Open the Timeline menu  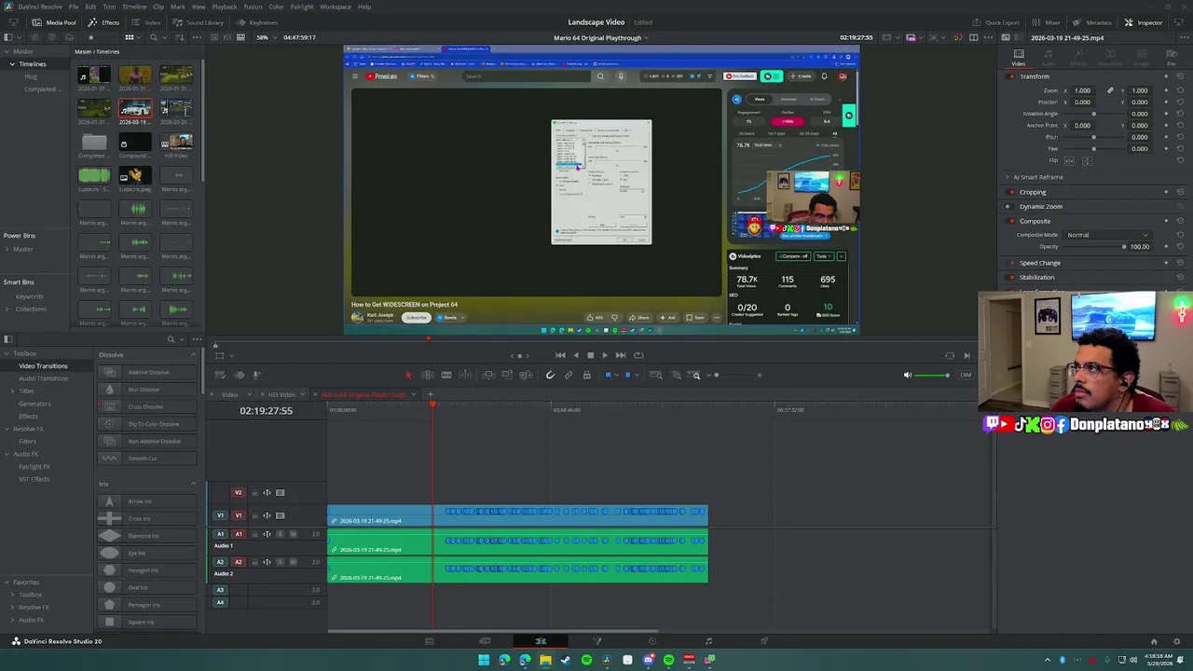[134, 7]
